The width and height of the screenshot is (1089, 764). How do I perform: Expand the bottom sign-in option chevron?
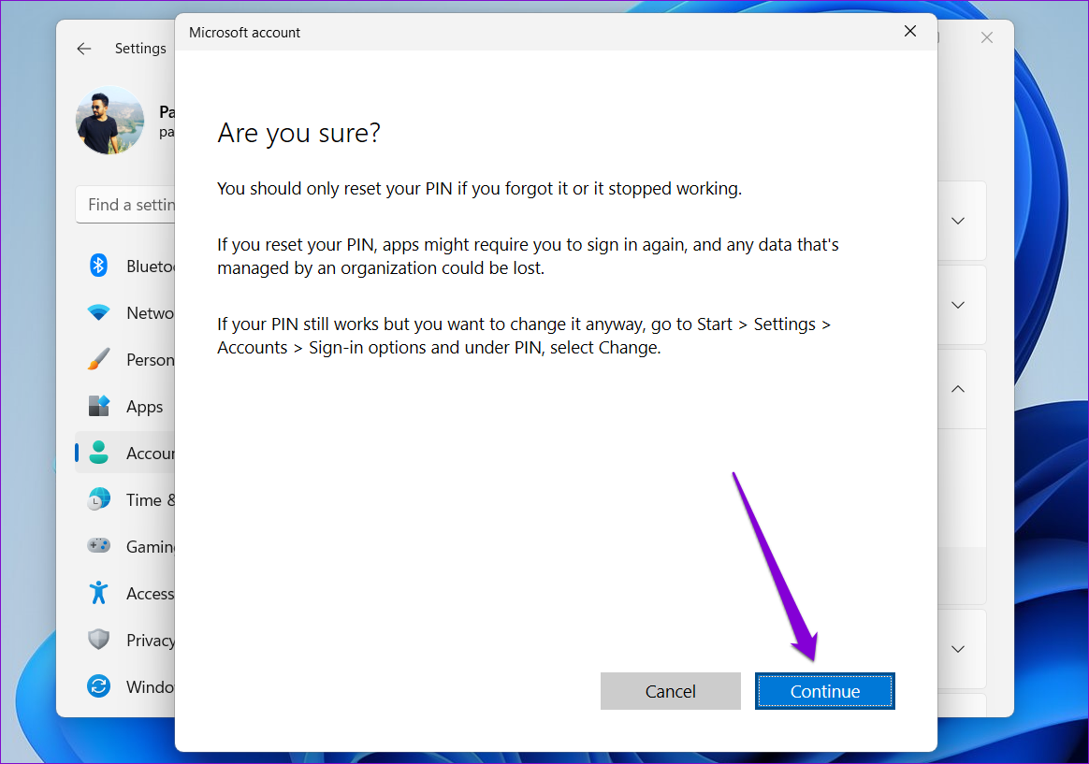958,650
